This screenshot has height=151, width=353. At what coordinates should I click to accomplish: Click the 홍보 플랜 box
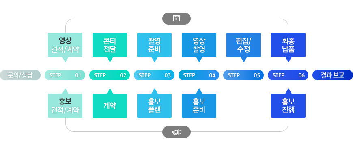click(154, 106)
